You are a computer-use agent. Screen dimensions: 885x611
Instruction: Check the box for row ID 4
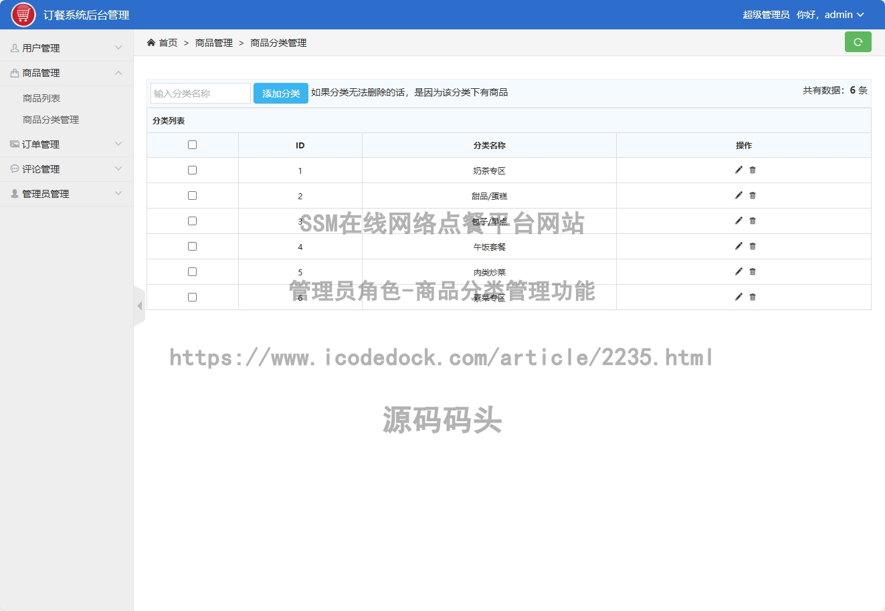[192, 247]
